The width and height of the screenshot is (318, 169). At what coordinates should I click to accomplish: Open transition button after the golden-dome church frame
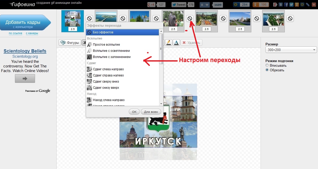click(156, 18)
